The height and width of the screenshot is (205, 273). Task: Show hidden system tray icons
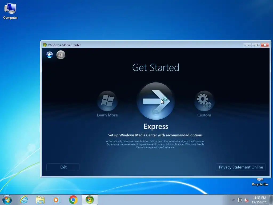[233, 200]
